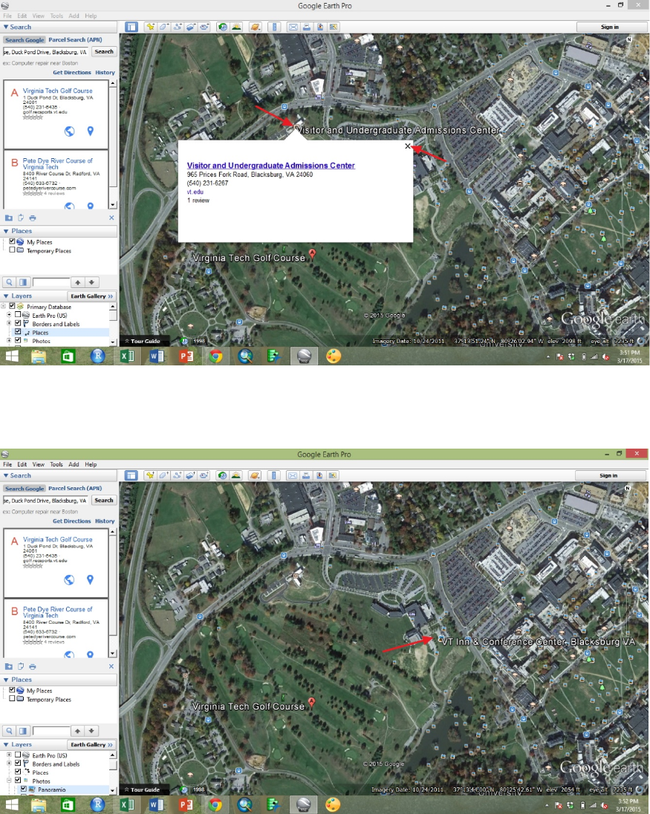Switch to Parcel Search (APN) tab, top window

[75, 39]
